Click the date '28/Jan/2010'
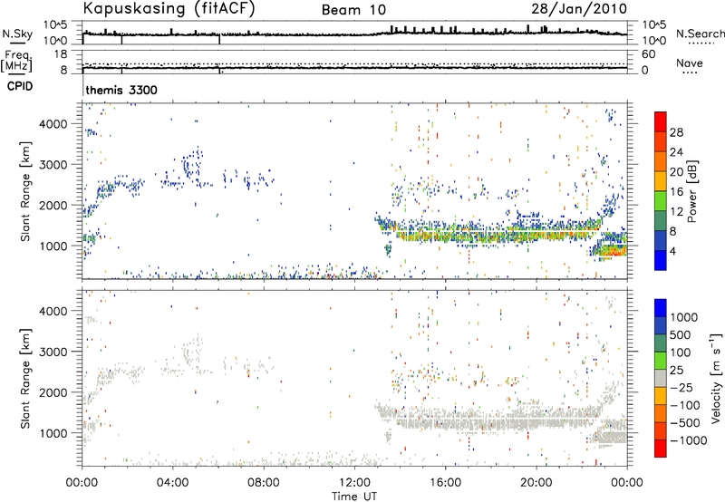 [x=579, y=9]
